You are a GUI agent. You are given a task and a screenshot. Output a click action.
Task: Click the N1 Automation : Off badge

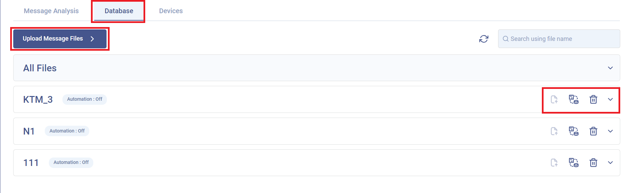pyautogui.click(x=67, y=131)
